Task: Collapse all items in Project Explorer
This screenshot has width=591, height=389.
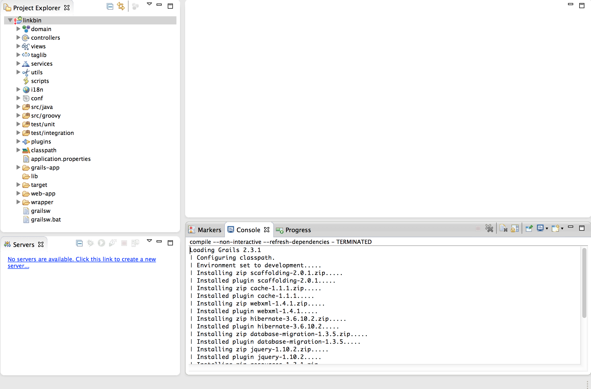Action: pyautogui.click(x=110, y=6)
